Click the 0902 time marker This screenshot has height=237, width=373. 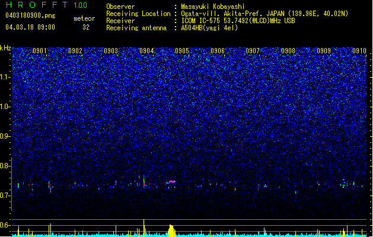click(75, 51)
